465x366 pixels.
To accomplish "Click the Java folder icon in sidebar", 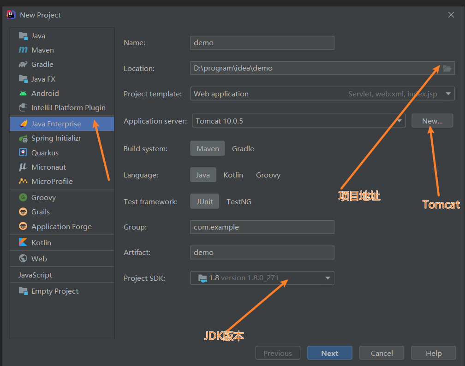I will [x=23, y=36].
